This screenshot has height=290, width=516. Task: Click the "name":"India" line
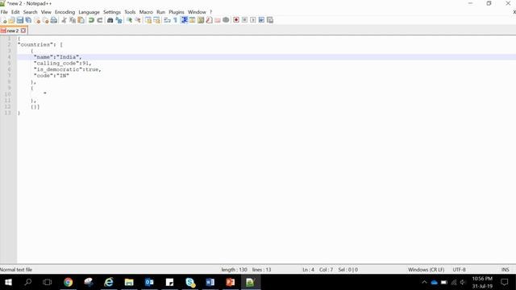tap(57, 57)
